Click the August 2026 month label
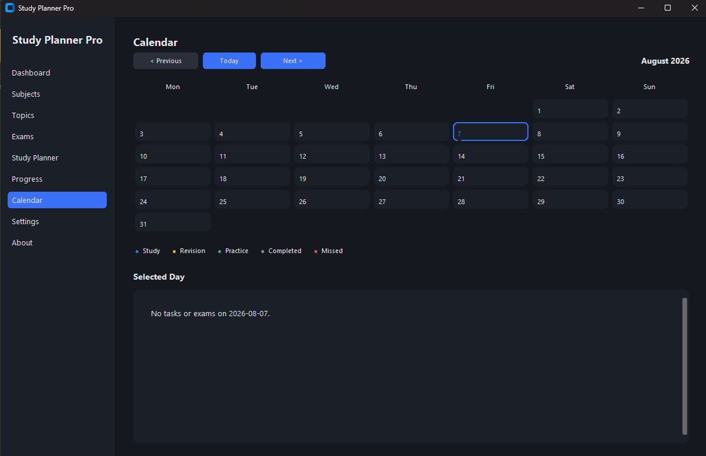 (x=665, y=61)
